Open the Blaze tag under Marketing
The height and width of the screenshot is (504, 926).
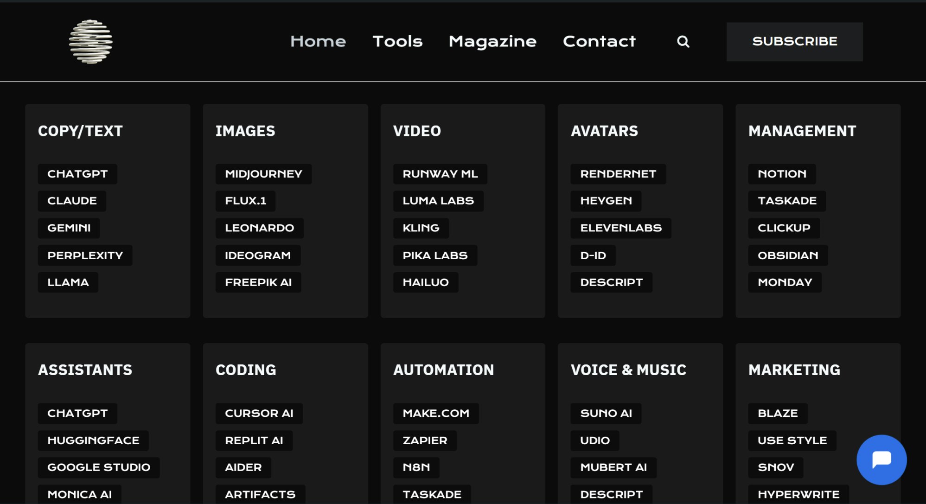(777, 413)
